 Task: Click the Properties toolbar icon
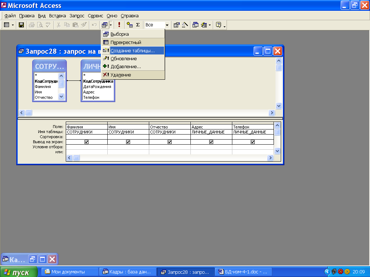176,25
